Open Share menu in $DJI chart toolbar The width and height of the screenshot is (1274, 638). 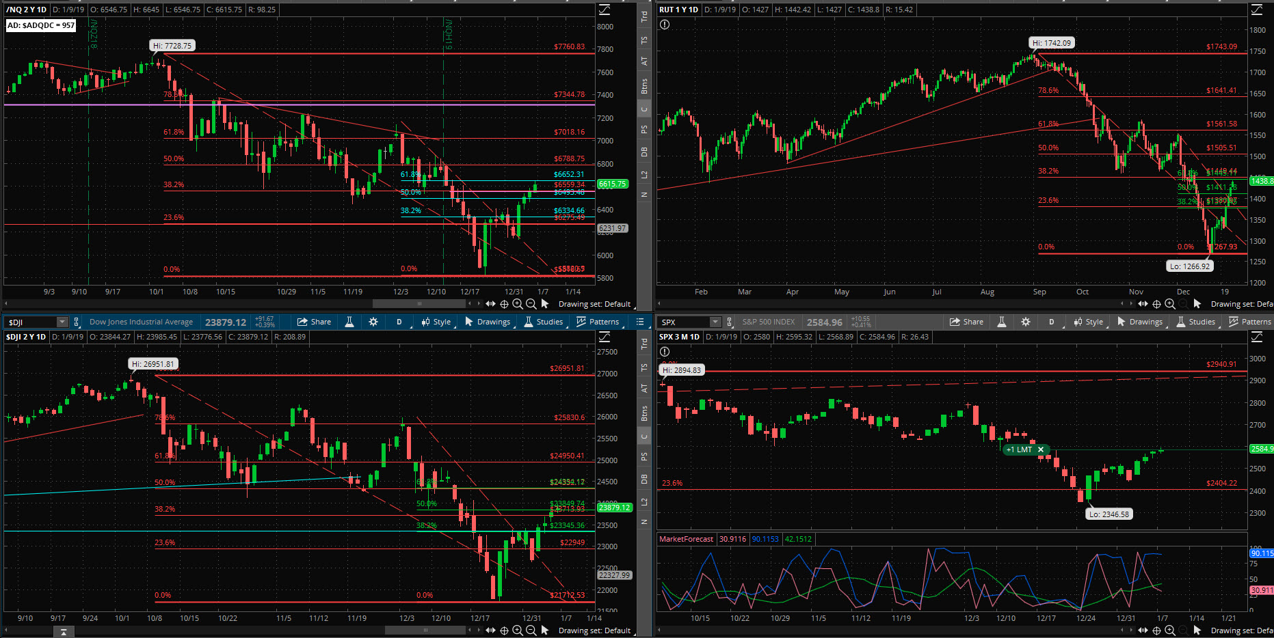click(315, 322)
